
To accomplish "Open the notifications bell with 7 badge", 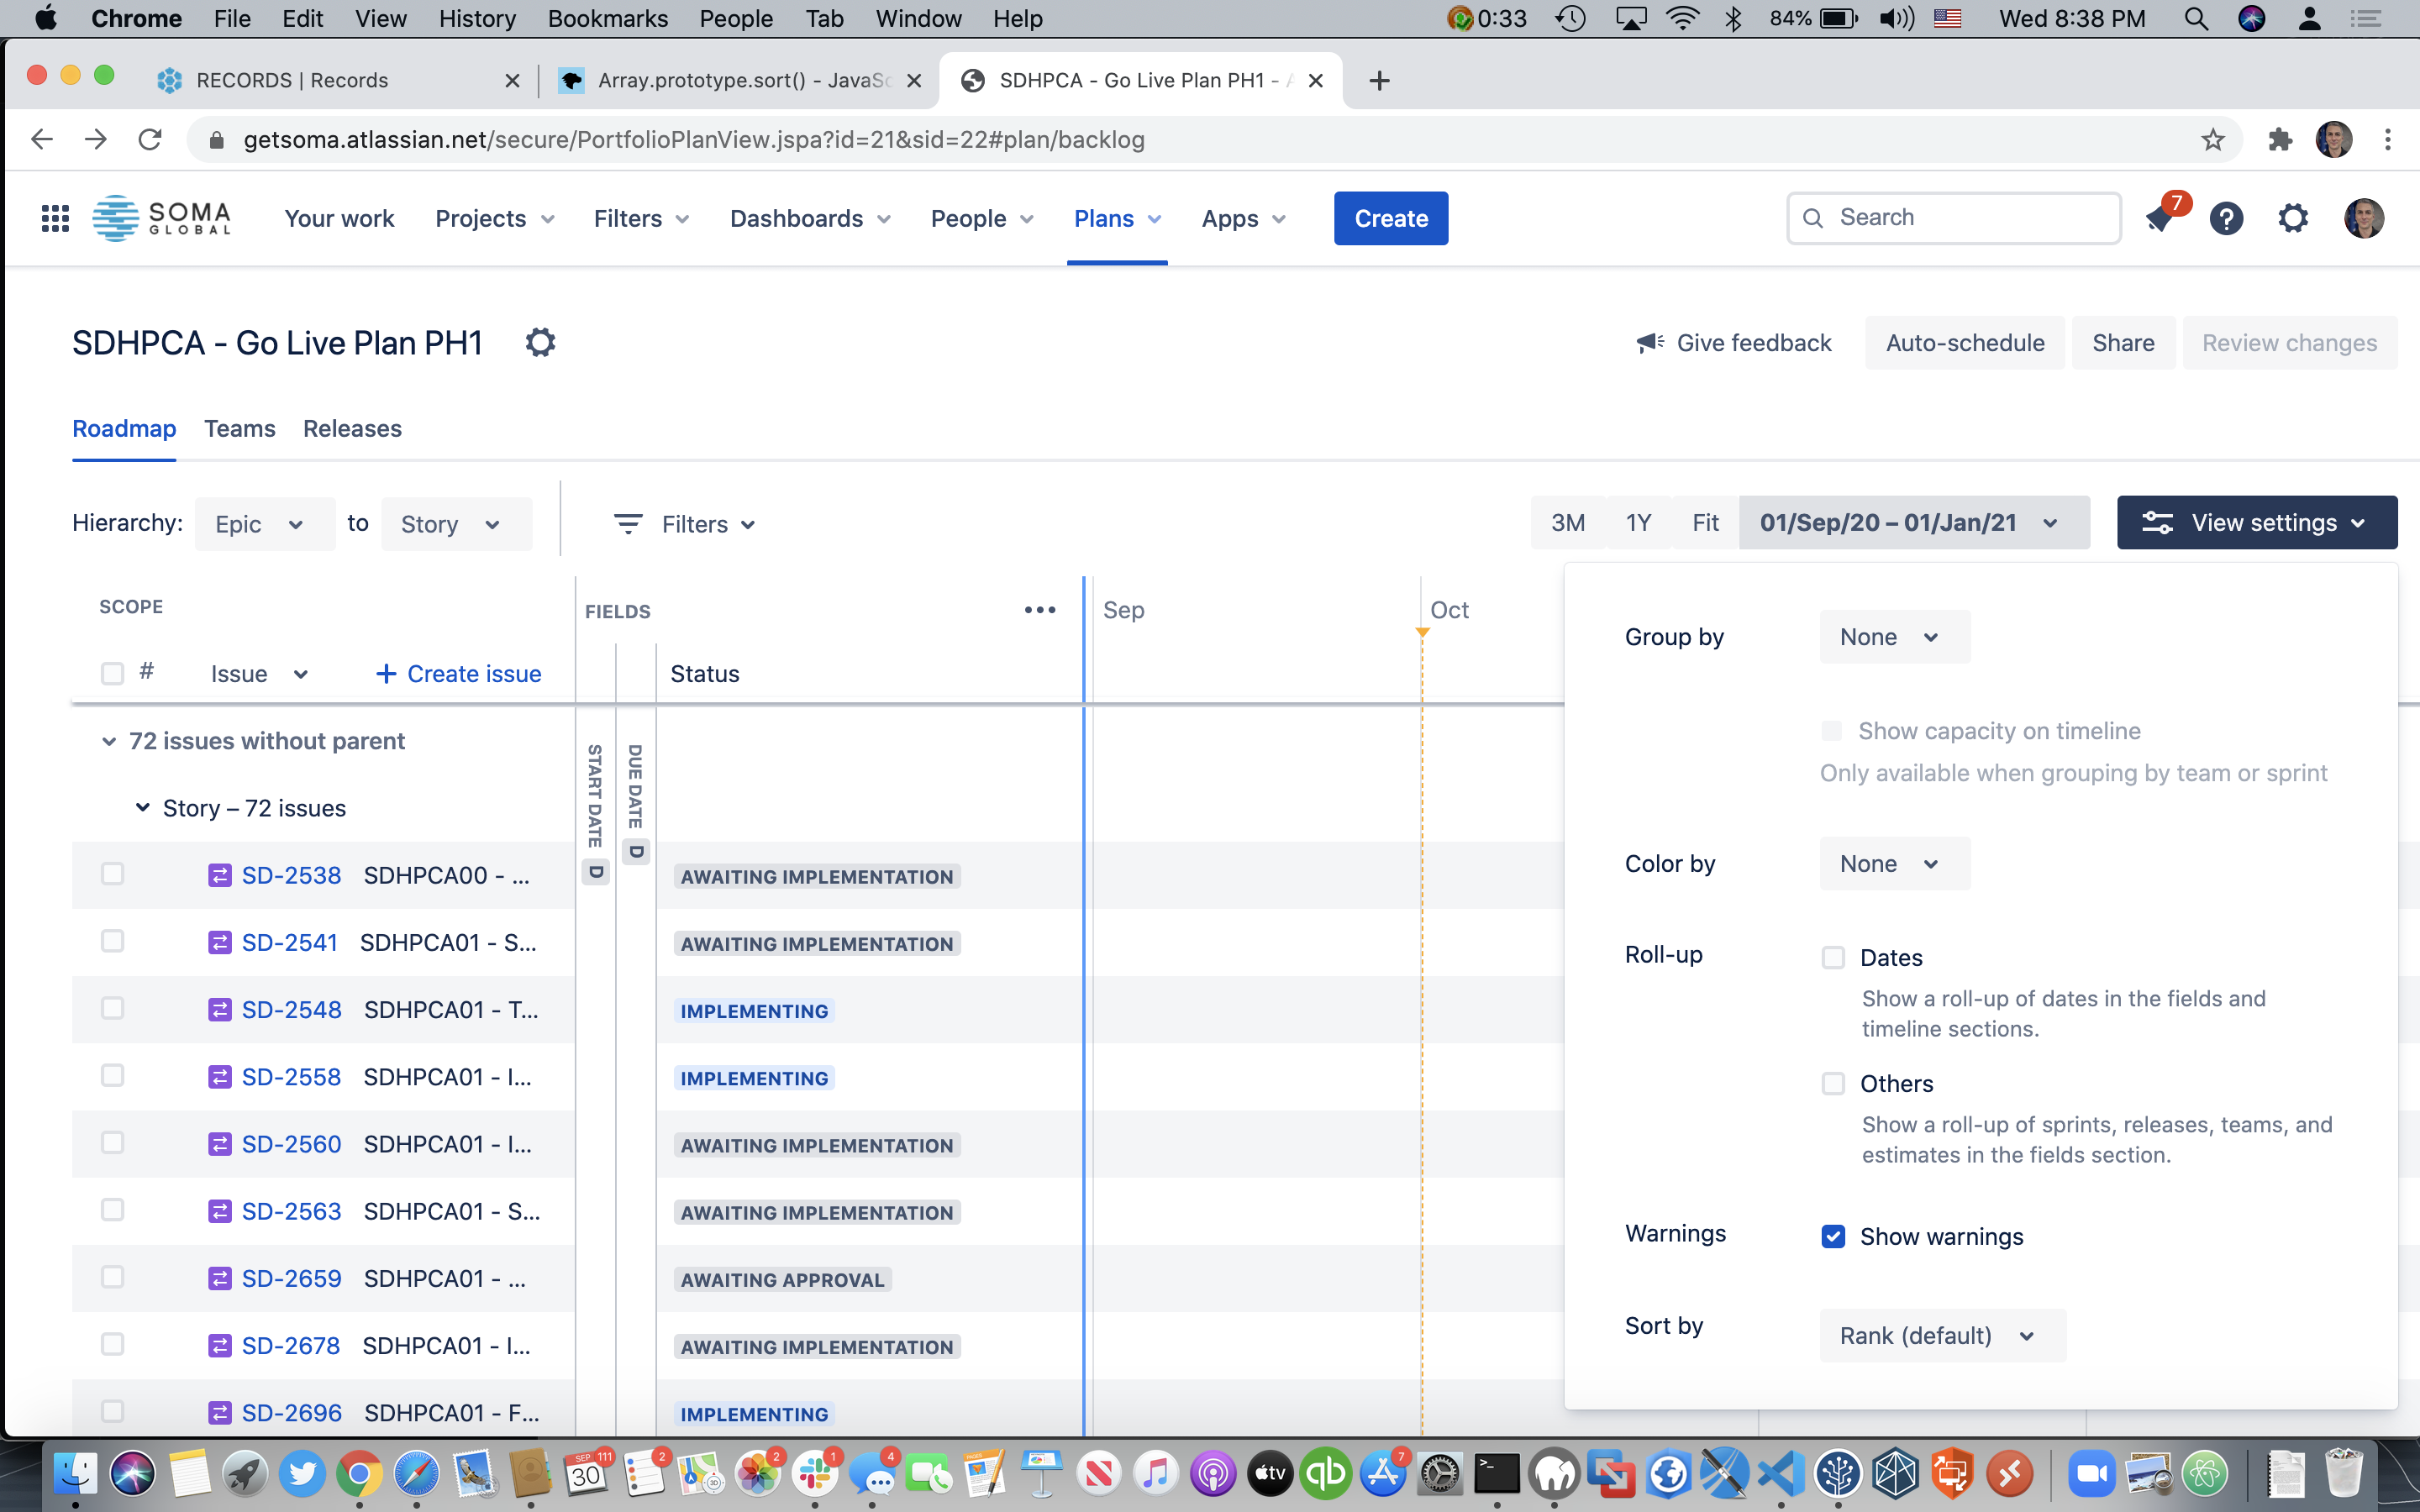I will [2161, 218].
